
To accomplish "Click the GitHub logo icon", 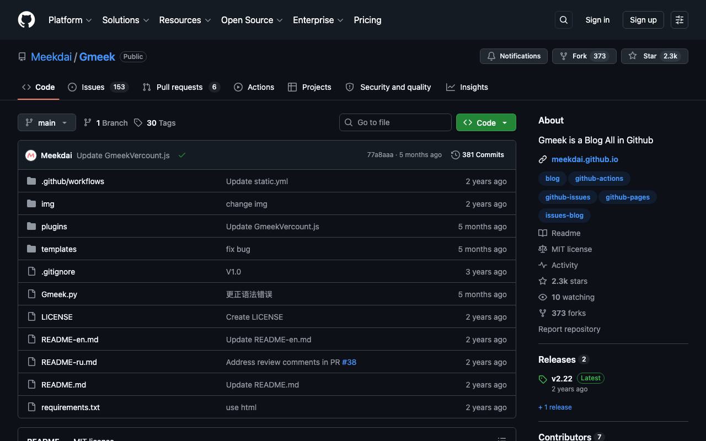I will tap(26, 20).
